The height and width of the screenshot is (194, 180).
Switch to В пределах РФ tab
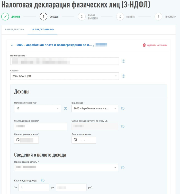14,30
